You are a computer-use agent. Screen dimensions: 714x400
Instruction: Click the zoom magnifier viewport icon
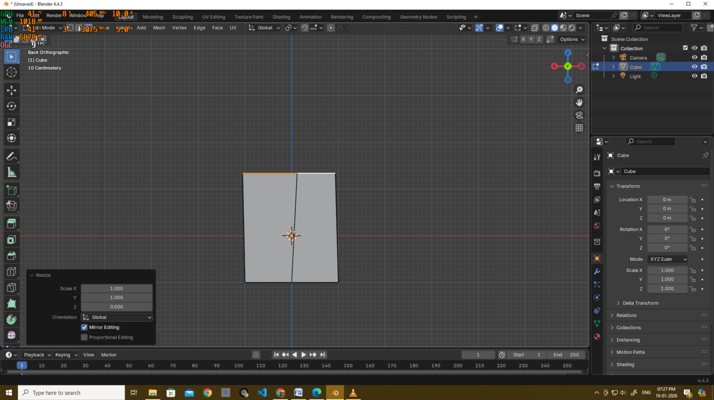click(x=579, y=90)
